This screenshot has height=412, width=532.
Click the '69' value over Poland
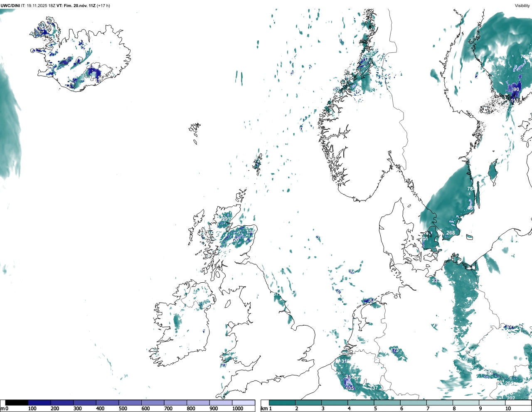[510, 327]
